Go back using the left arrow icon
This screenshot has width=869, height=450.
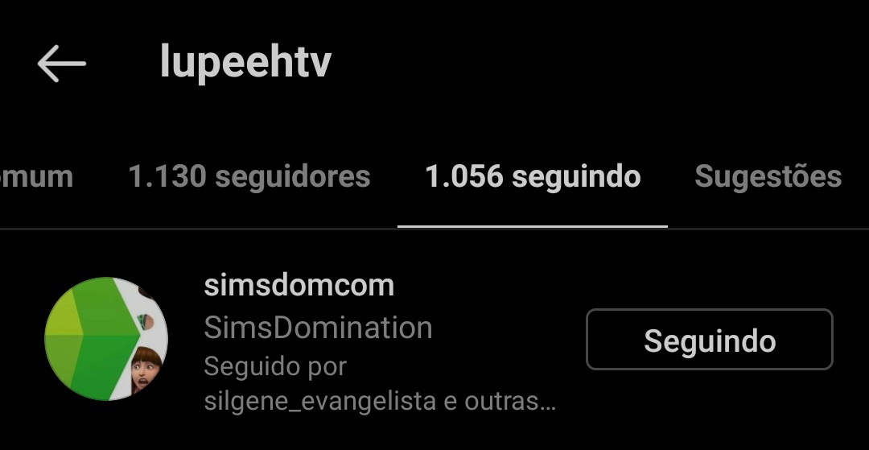pos(61,64)
